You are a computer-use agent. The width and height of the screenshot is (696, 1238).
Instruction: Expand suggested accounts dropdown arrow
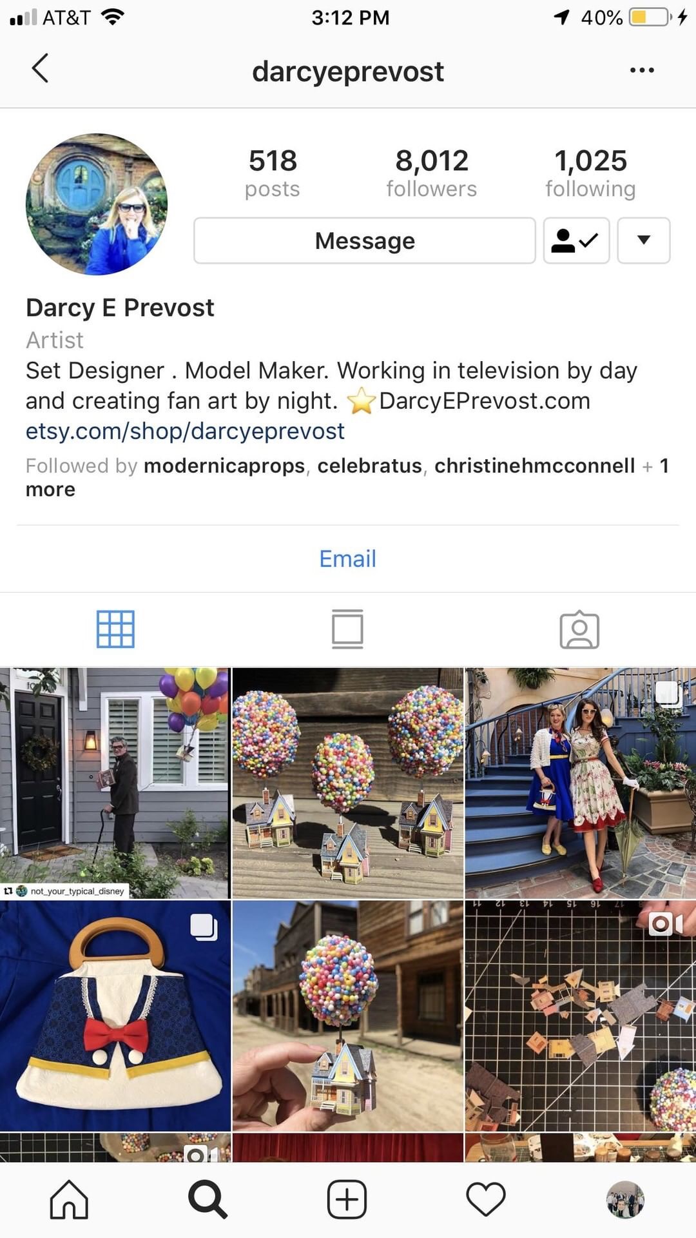coord(644,241)
